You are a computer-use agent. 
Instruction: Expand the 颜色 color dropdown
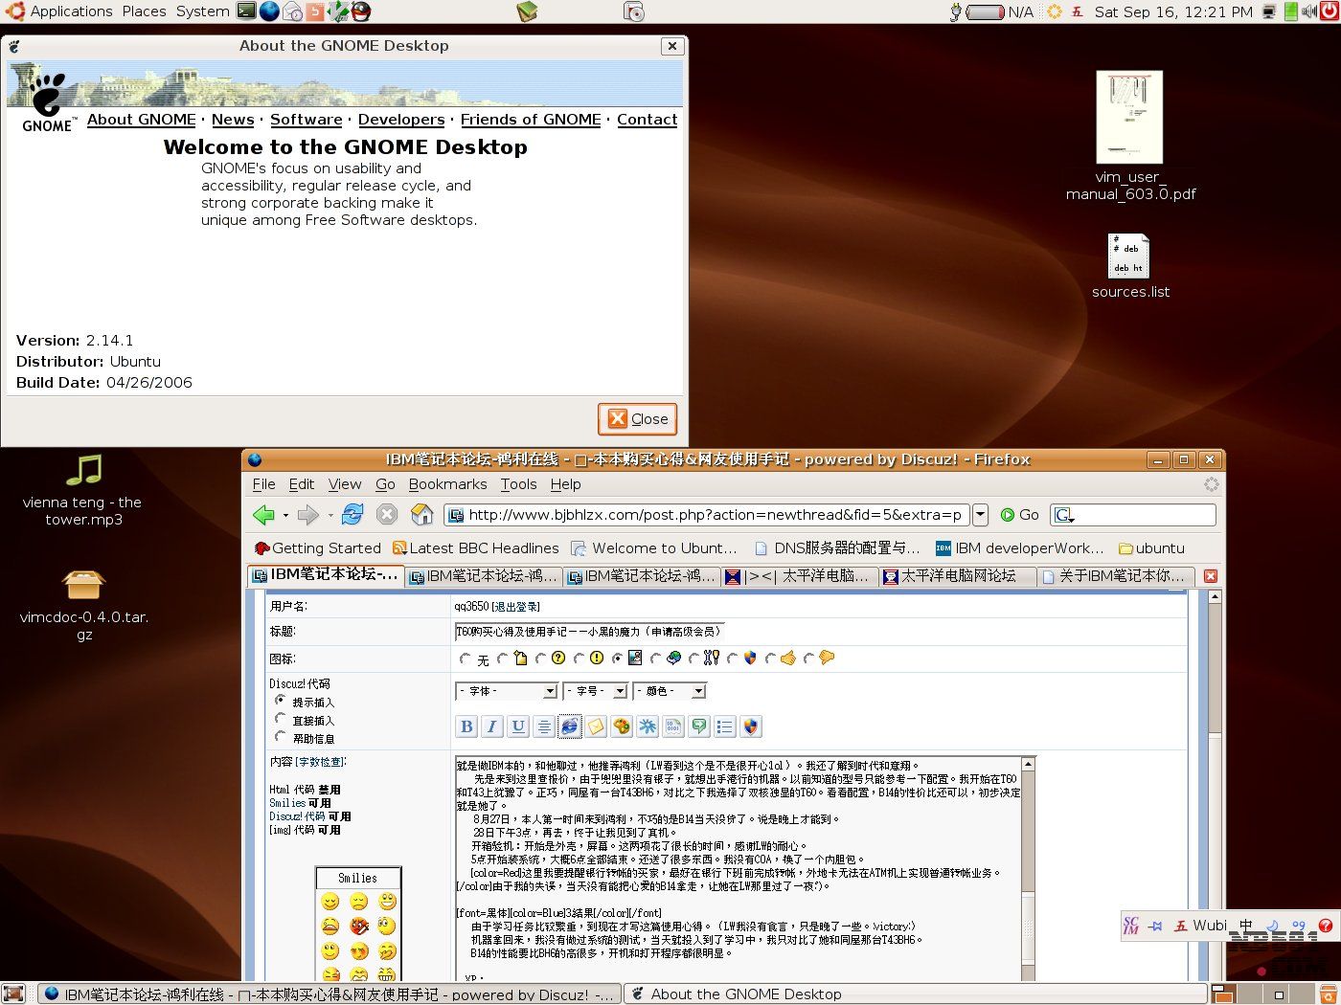670,691
